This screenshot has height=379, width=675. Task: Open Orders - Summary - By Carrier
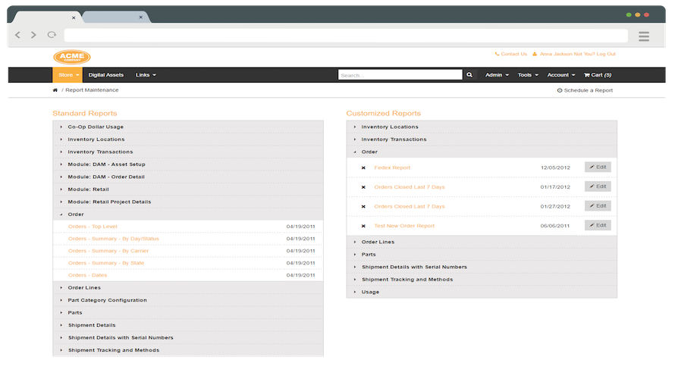pyautogui.click(x=108, y=251)
